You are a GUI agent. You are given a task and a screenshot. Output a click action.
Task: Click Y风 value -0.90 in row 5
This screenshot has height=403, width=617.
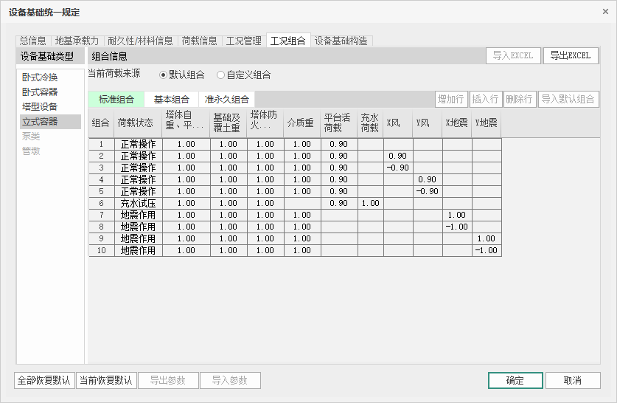(428, 191)
